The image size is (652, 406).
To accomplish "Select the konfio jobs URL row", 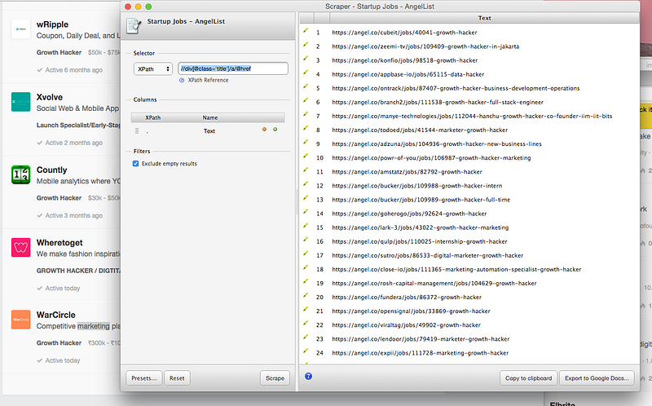I will [x=404, y=60].
